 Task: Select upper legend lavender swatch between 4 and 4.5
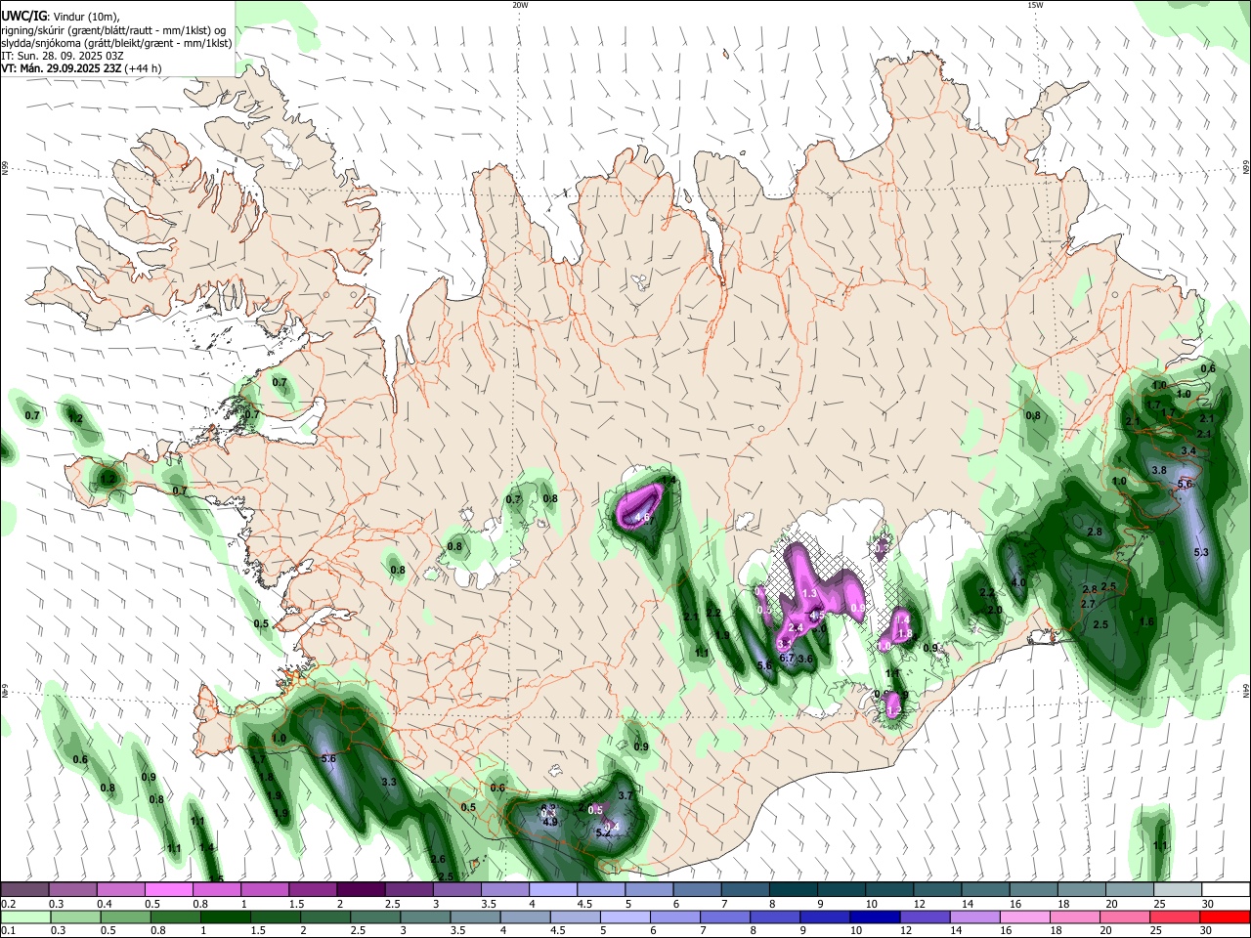tap(552, 889)
